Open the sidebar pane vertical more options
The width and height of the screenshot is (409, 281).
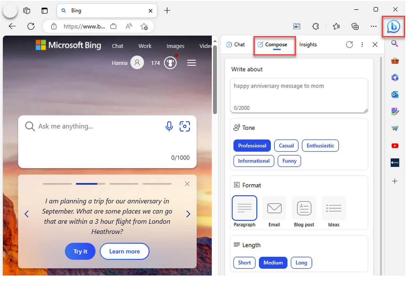(x=362, y=44)
